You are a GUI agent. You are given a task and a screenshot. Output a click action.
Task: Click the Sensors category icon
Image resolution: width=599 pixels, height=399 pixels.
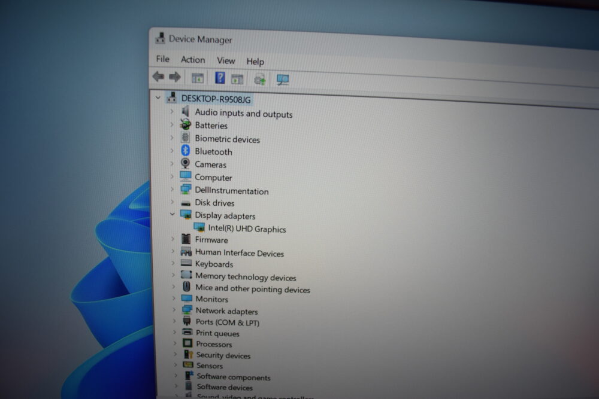pos(188,365)
